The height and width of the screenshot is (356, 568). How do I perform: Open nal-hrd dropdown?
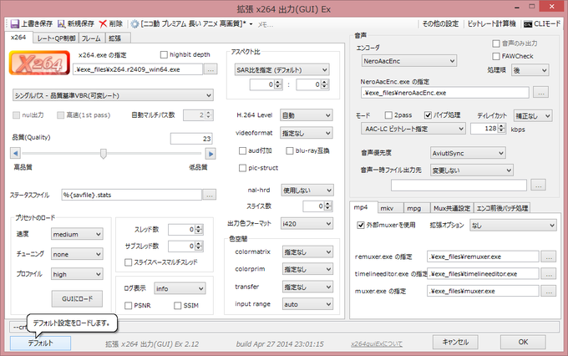(x=307, y=191)
